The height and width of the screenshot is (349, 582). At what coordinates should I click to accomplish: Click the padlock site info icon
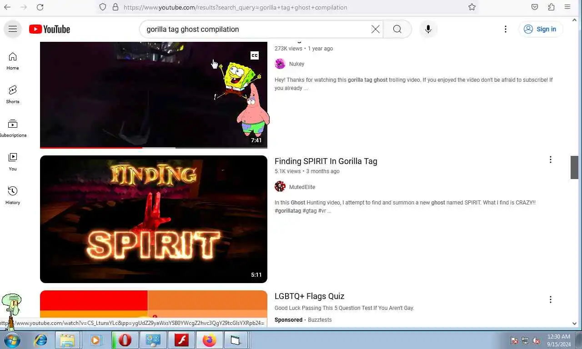[x=115, y=7]
